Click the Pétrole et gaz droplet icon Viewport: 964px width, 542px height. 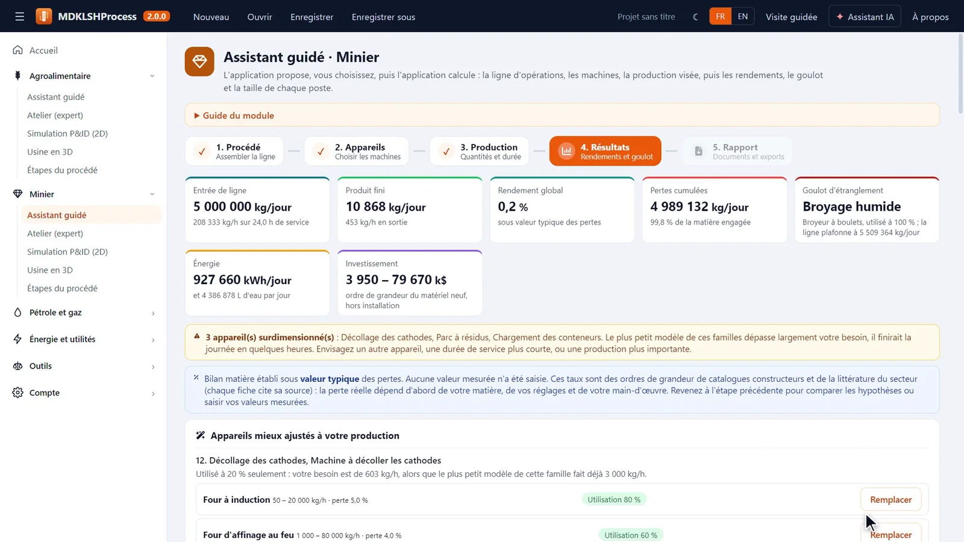point(18,312)
